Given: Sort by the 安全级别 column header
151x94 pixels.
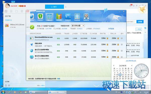Looking at the screenshot, I should (x=58, y=34).
